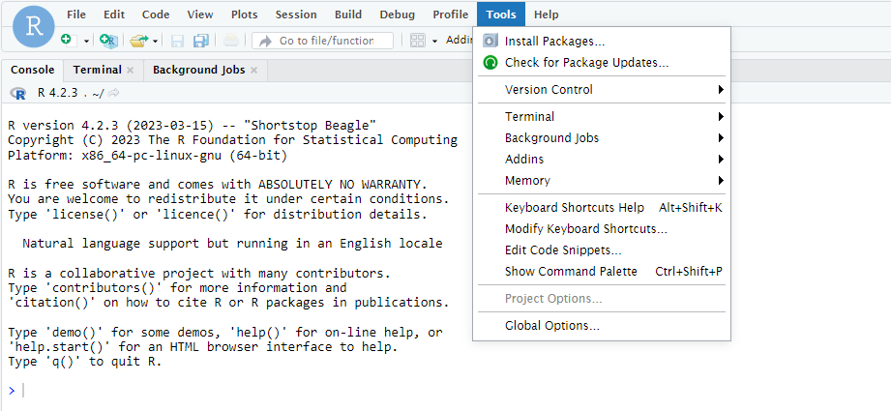Screen dimensions: 891x411
Task: Click the view working directory arrow icon
Action: [x=114, y=93]
